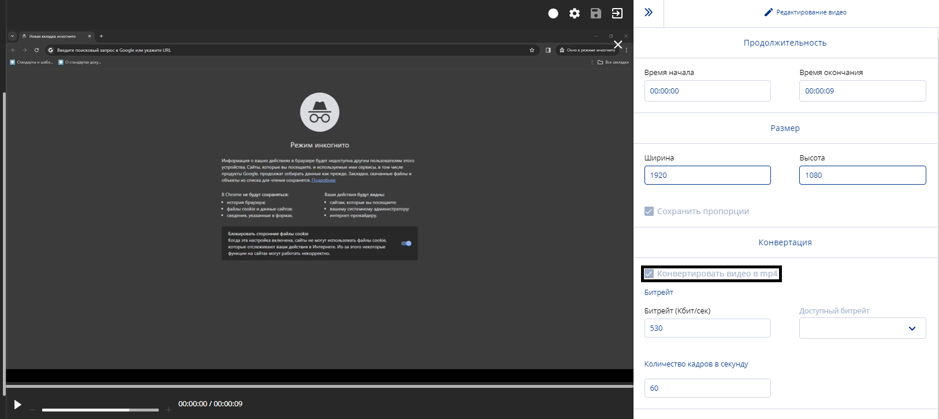Click the pencil icon beside Редактирование видео
The image size is (939, 419).
coord(768,12)
